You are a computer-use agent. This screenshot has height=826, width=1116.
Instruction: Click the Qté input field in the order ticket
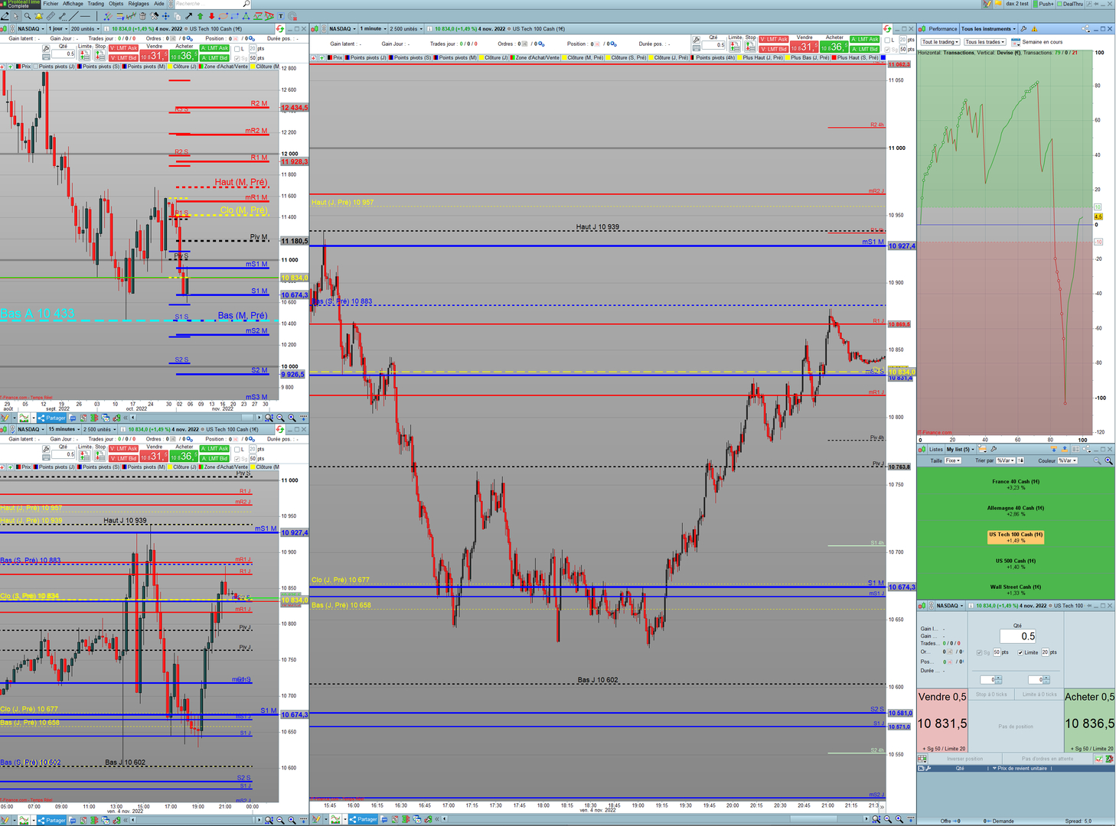tap(1018, 636)
